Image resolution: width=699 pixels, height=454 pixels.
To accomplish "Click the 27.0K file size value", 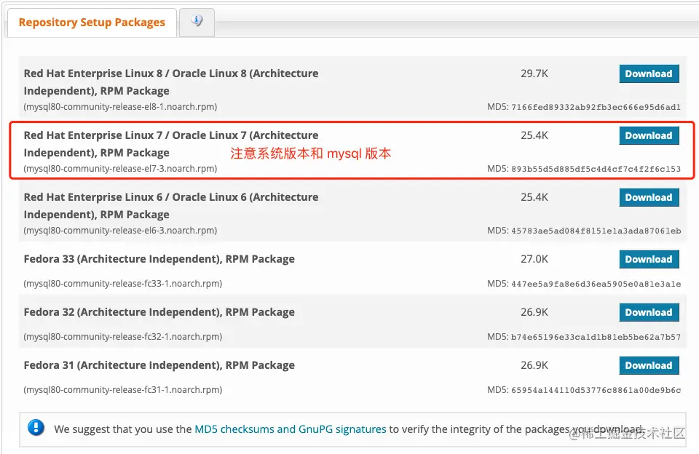I will pos(534,259).
